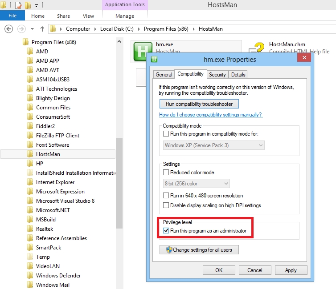Viewport: 336px width, 289px height.
Task: Click the folder tree scrollbar thumb
Action: [x=119, y=183]
